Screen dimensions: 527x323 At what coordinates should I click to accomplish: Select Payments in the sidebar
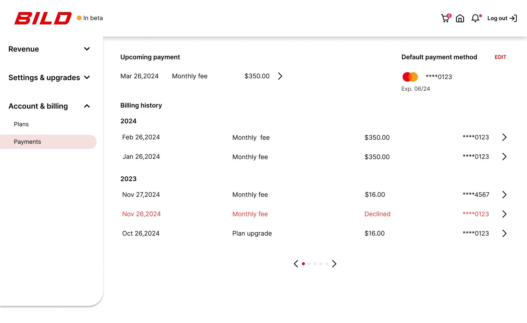pyautogui.click(x=27, y=142)
